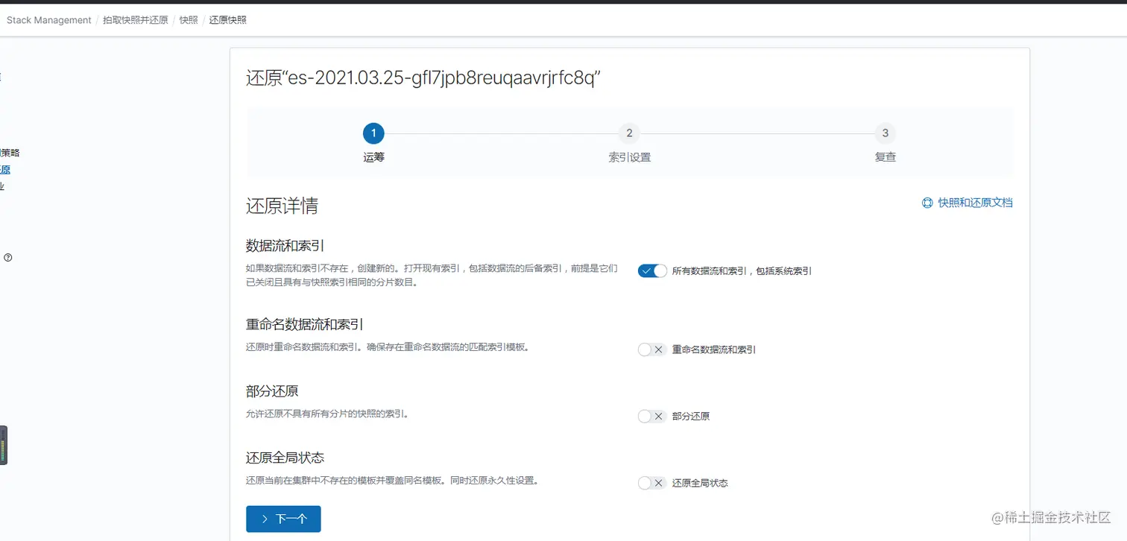The width and height of the screenshot is (1127, 541).
Task: Disable the 所有数据流和索引，包括系统索引 switch
Action: [652, 270]
